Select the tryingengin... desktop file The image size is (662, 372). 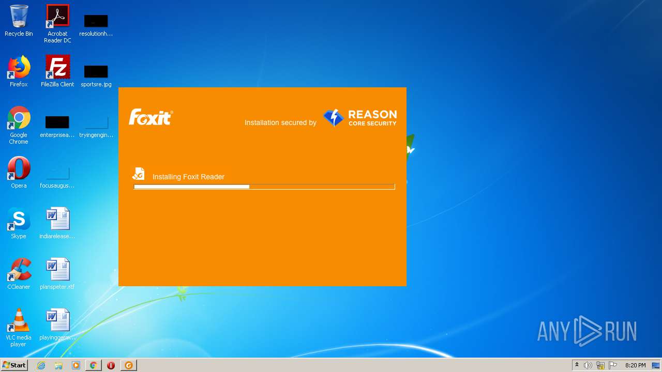pyautogui.click(x=96, y=127)
